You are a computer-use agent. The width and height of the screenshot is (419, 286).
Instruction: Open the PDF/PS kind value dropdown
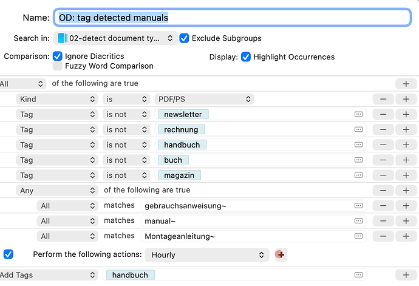coord(204,99)
